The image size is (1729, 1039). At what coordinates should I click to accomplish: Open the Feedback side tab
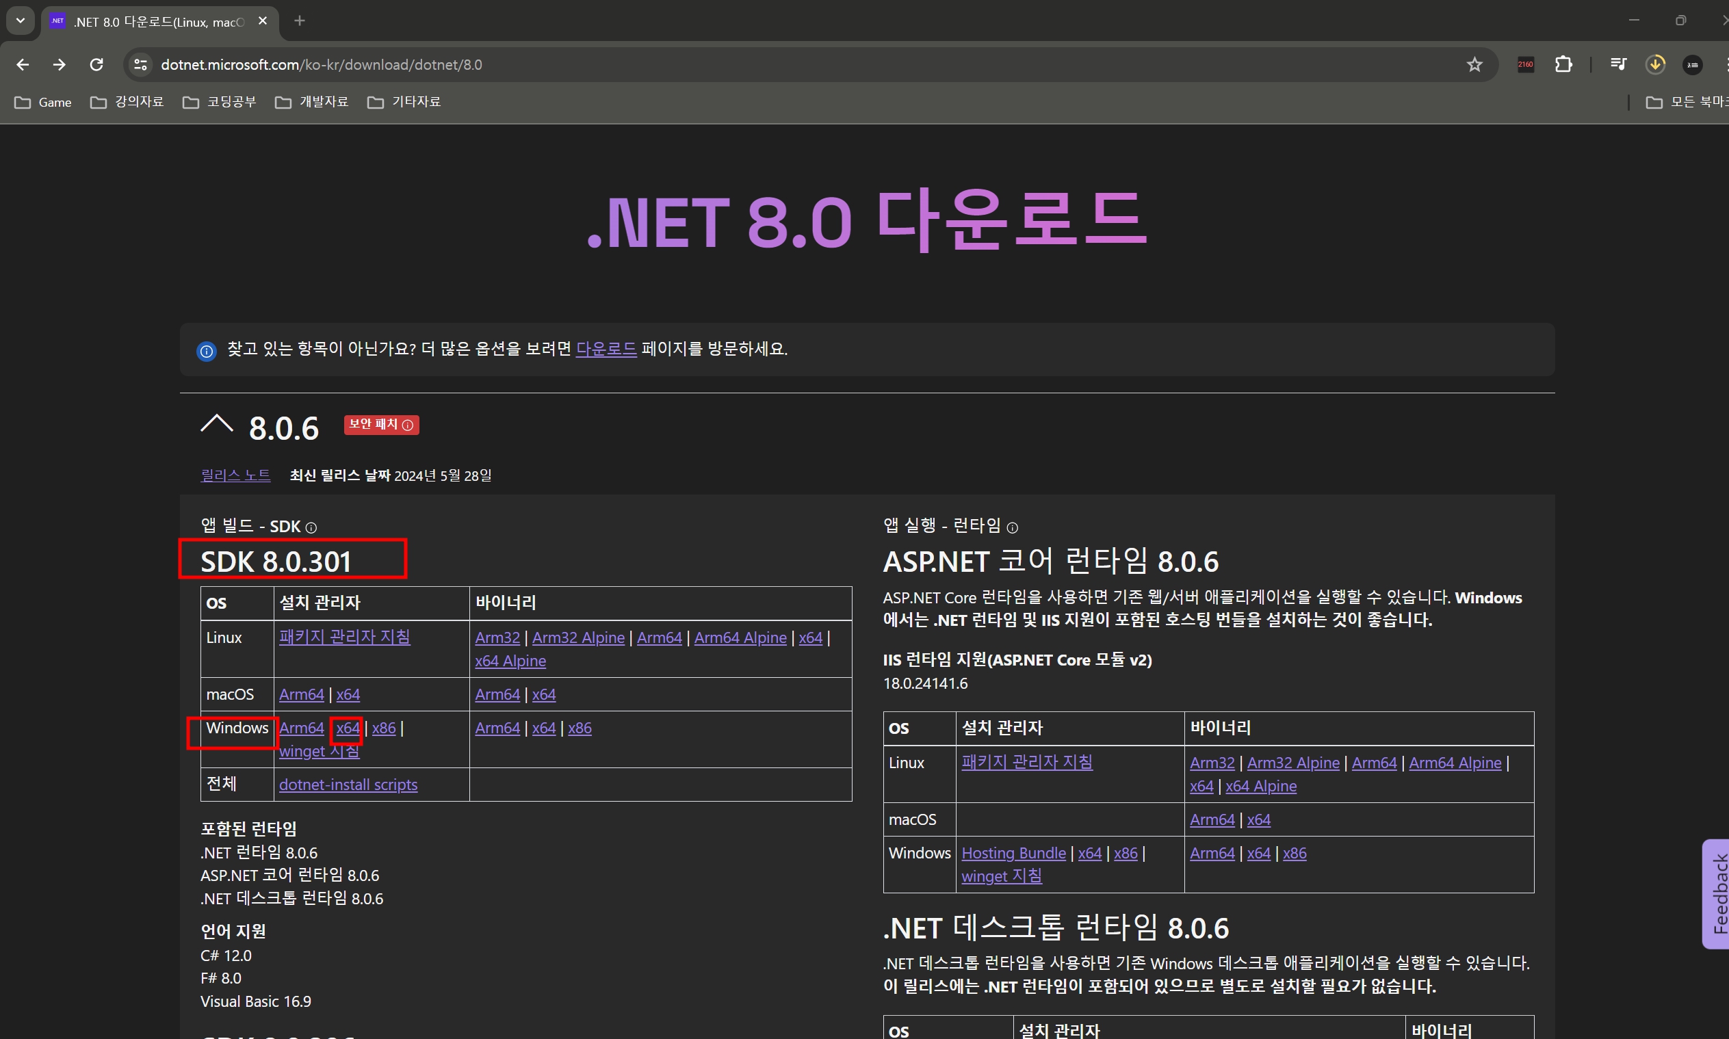click(x=1717, y=894)
